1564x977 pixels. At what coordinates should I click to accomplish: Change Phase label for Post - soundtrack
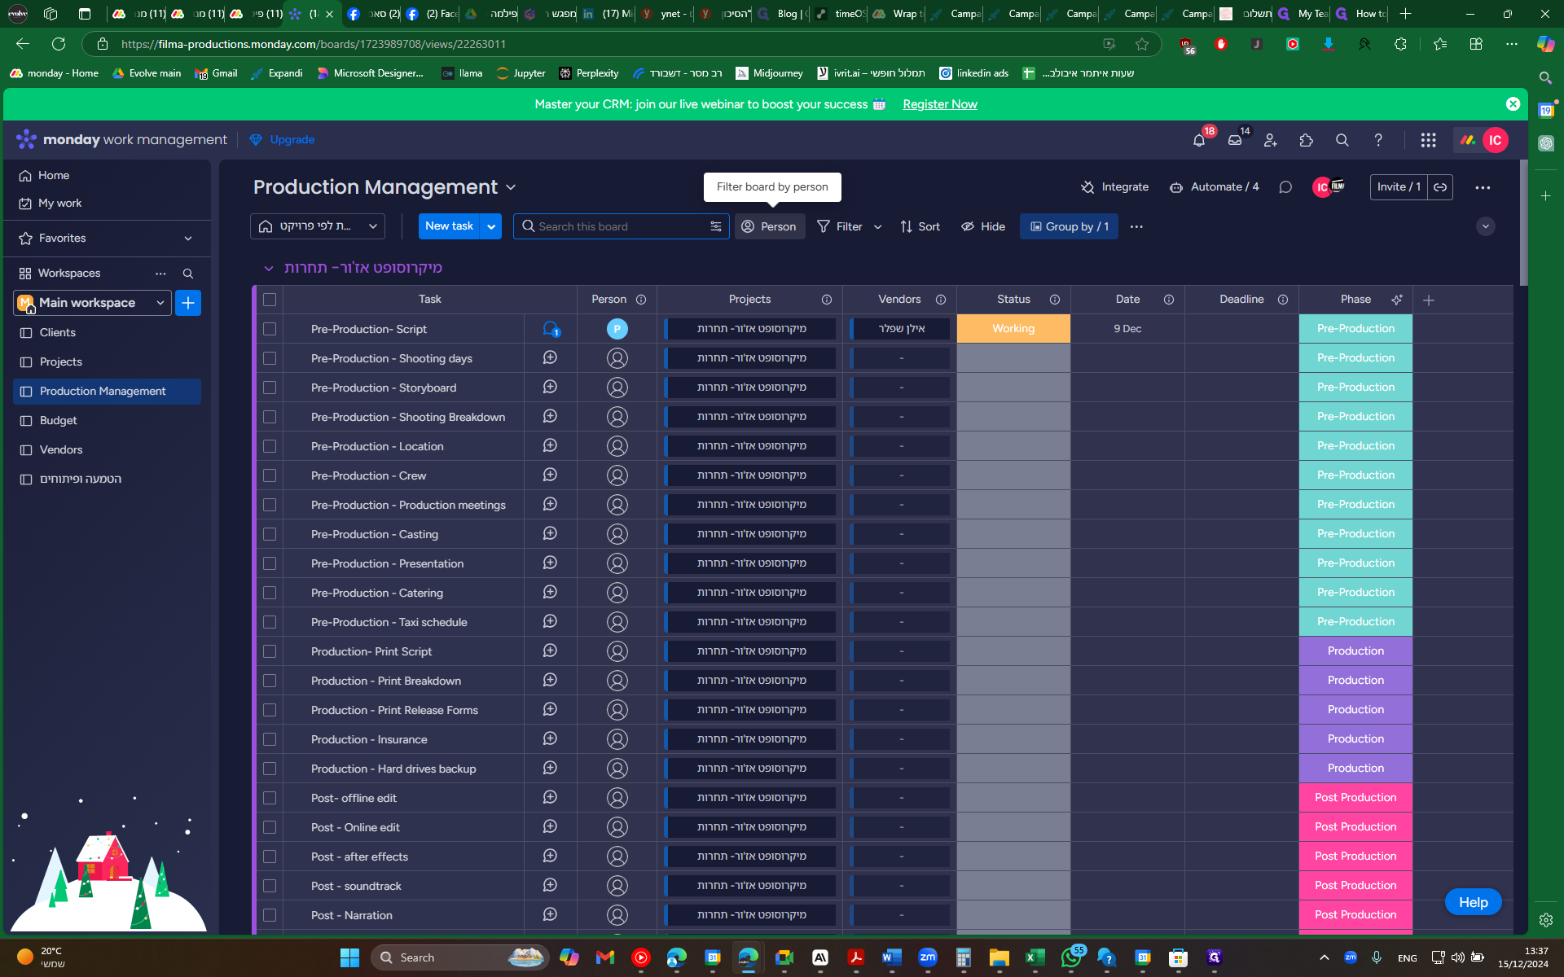pos(1355,886)
